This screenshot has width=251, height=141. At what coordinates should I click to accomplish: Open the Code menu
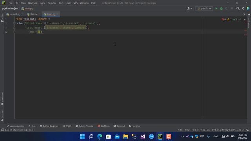(42, 3)
